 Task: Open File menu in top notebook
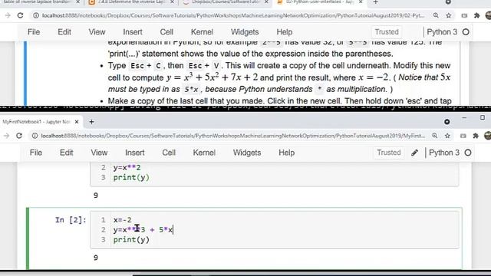(34, 32)
